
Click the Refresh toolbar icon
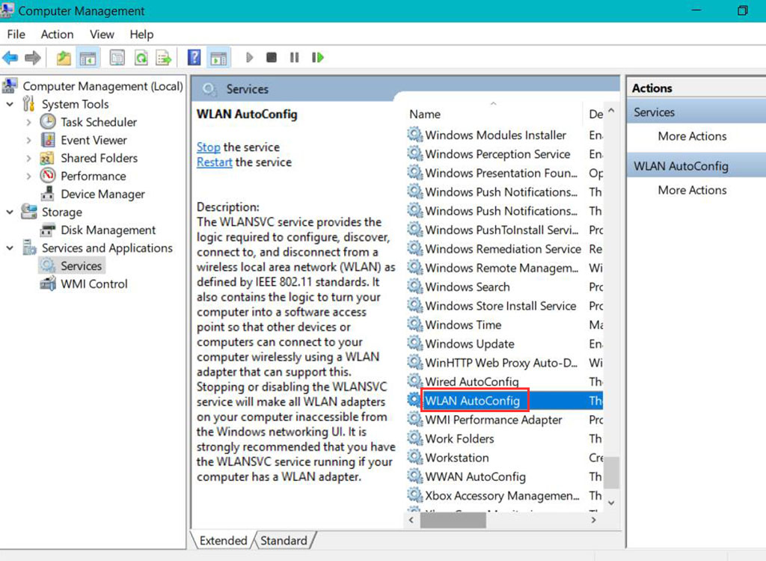pos(141,58)
